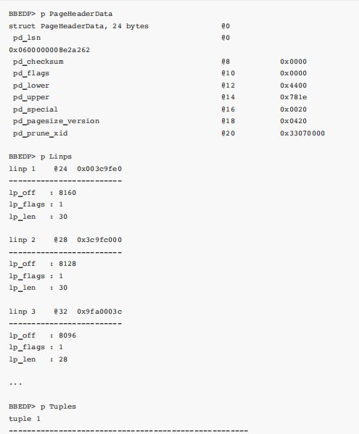
Task: Click the lp_off 8128 line
Action: click(x=42, y=264)
